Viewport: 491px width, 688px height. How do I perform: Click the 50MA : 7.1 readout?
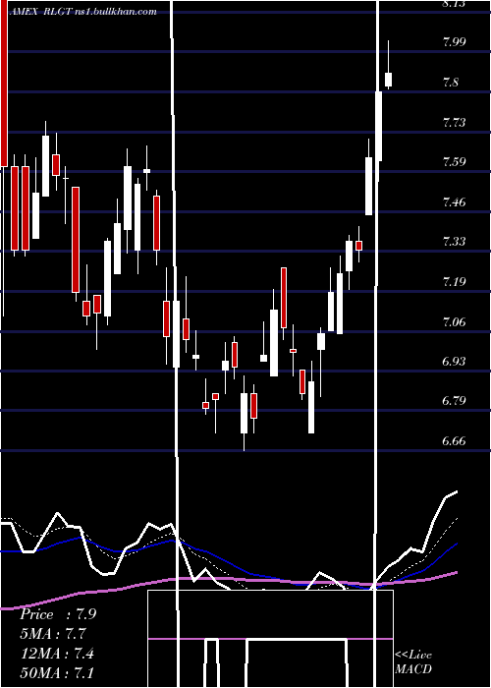point(57,672)
